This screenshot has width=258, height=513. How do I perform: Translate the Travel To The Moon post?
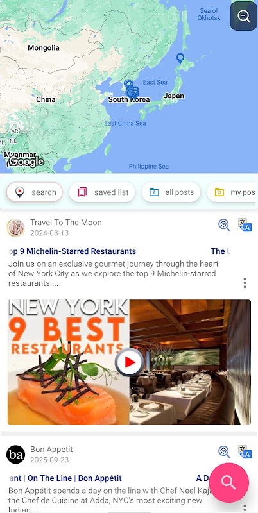pos(245,225)
